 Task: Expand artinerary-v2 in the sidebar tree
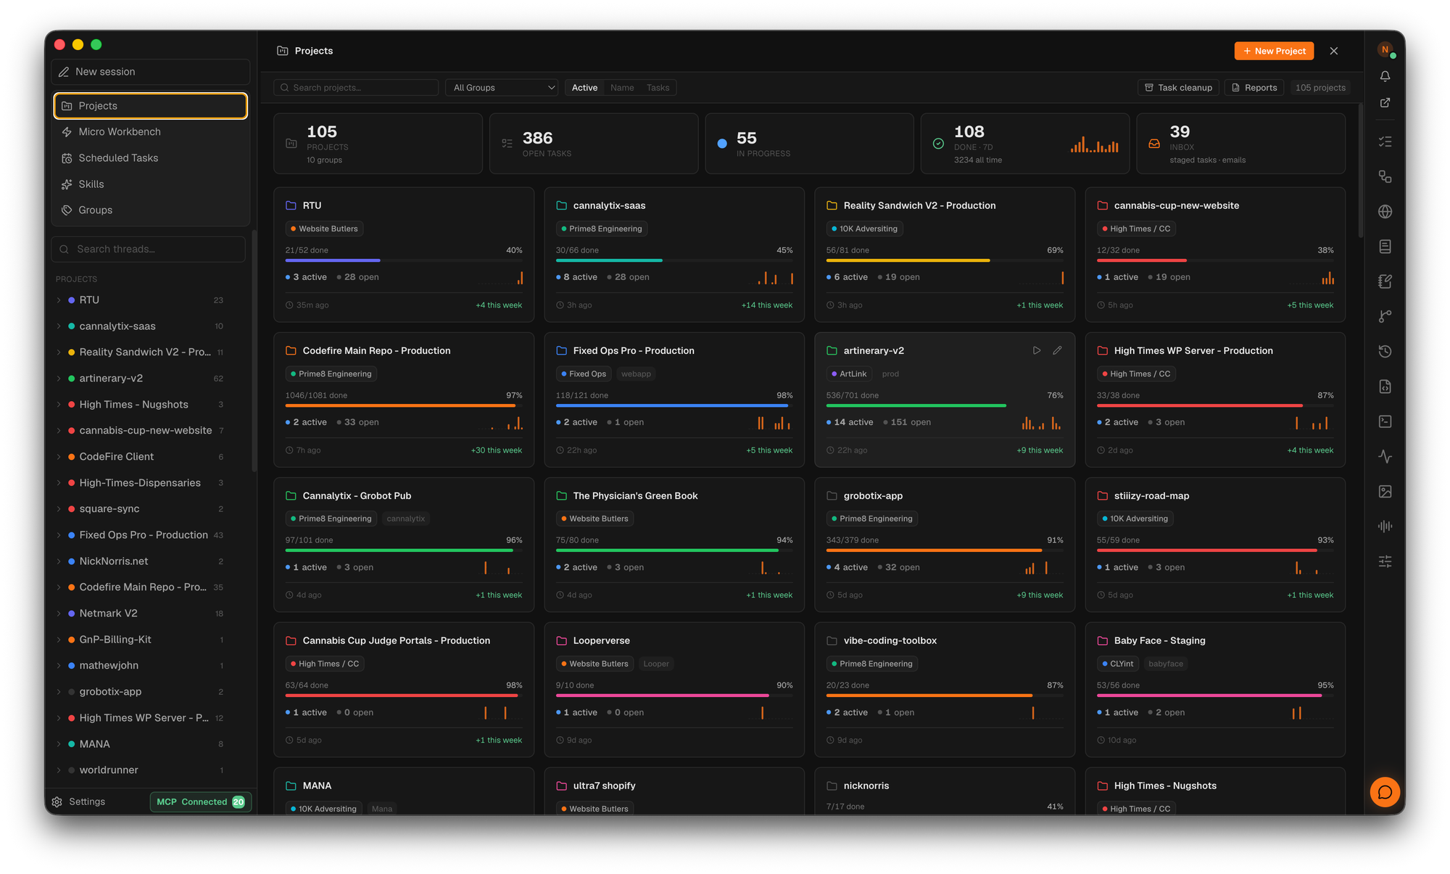[x=59, y=379]
